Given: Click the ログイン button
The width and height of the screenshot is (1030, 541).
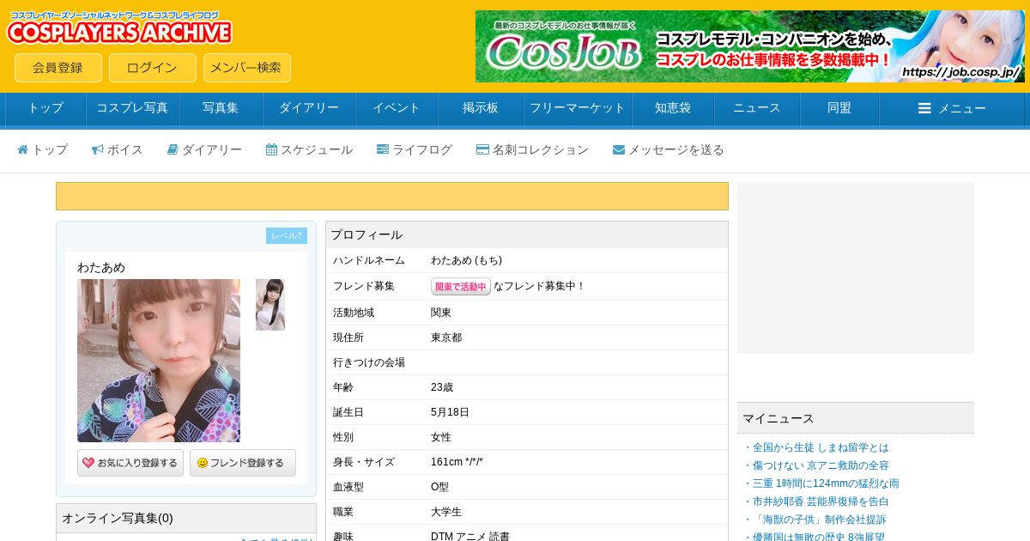Looking at the screenshot, I should coord(153,68).
